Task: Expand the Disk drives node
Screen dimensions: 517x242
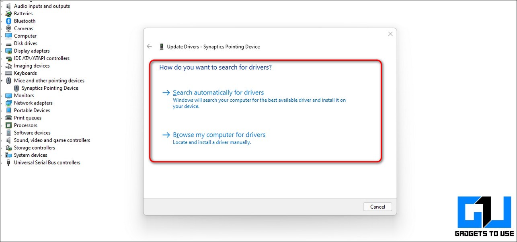Action: 2,43
